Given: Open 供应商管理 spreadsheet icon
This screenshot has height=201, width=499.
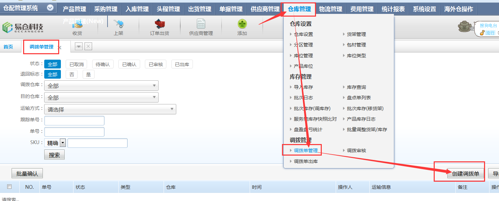Looking at the screenshot, I should coord(201,24).
